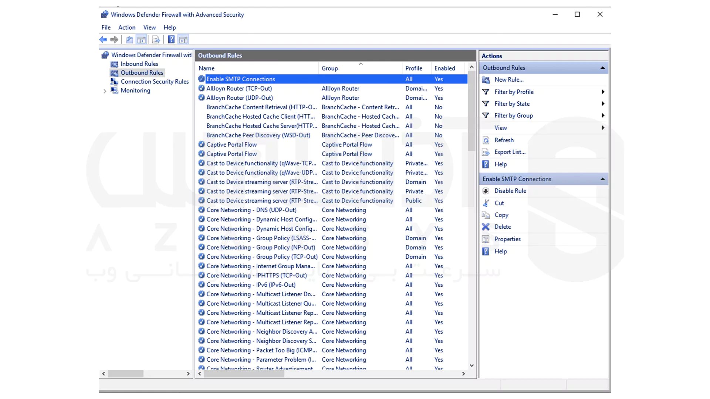Click the enabled checkmark icon of Enable SMTP Connections
Screen dimensions: 710x399
(202, 79)
